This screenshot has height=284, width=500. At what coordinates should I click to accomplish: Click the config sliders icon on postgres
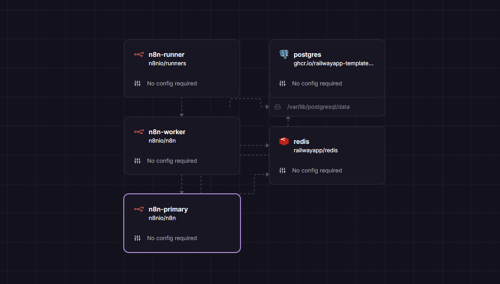click(x=282, y=83)
